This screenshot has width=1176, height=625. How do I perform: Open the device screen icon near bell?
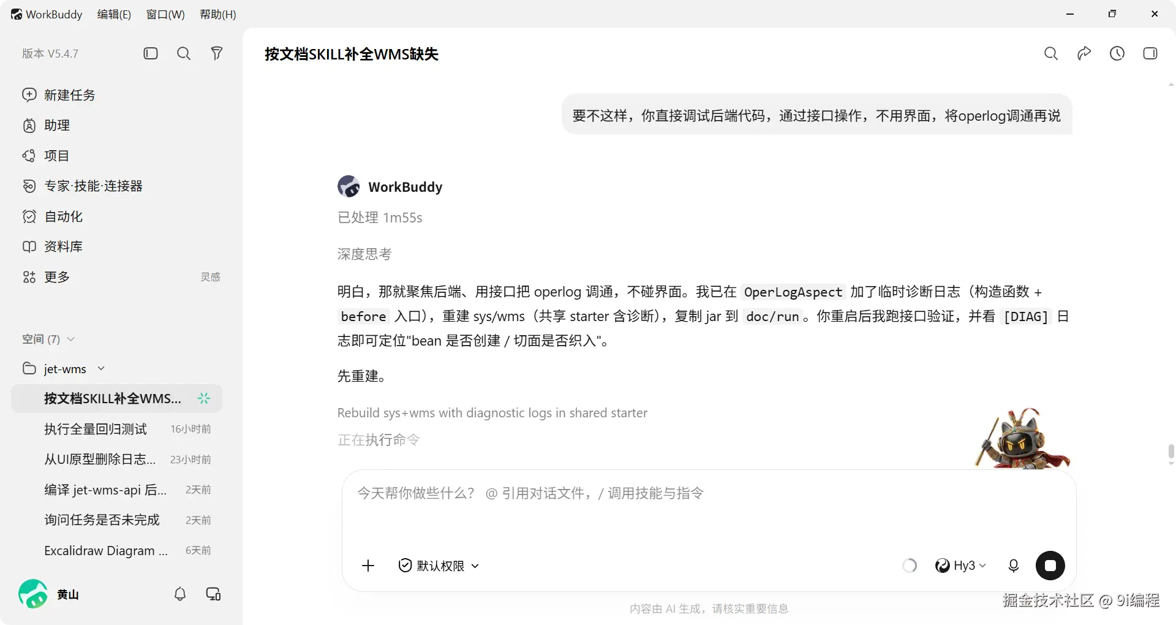pos(213,594)
